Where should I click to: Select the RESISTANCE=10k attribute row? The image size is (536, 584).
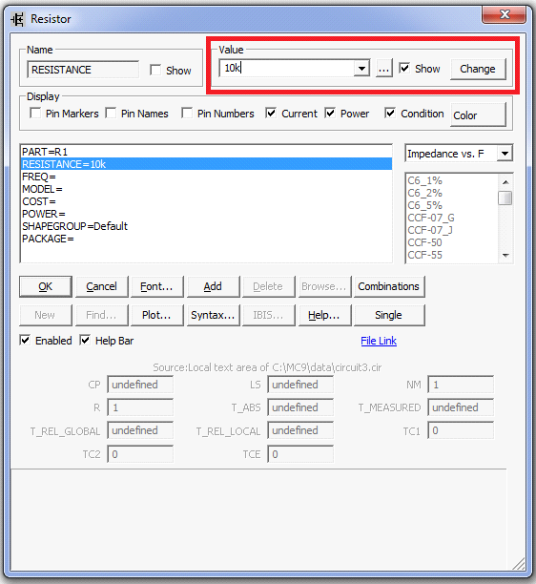207,164
